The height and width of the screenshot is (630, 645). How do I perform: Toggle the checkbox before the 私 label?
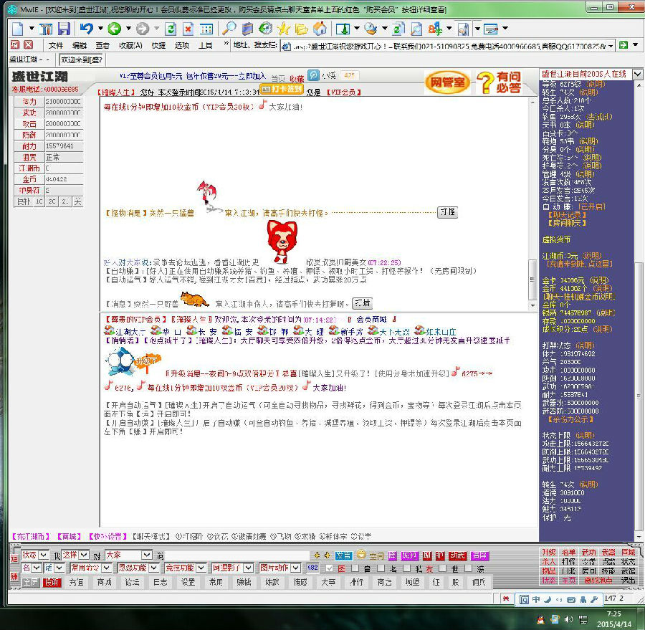(x=406, y=568)
